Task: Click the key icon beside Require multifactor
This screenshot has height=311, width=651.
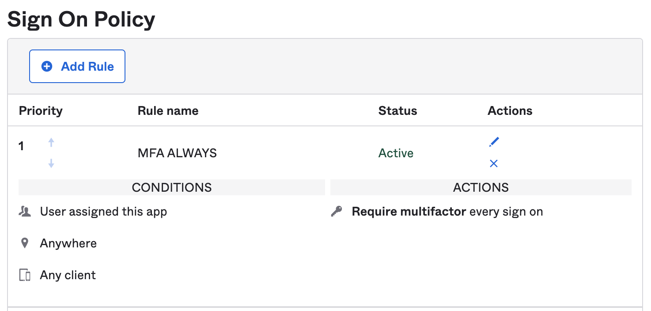Action: point(337,211)
